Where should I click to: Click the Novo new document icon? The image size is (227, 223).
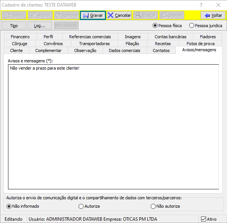coord(8,15)
